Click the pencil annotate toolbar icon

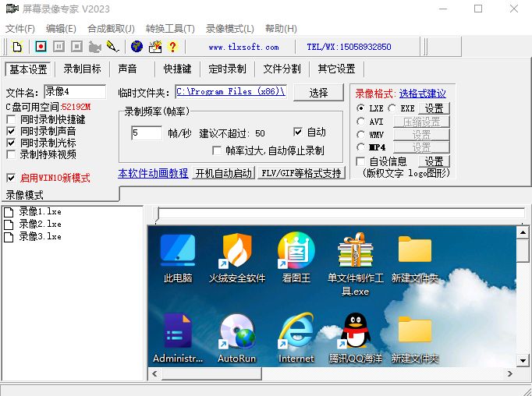point(112,47)
